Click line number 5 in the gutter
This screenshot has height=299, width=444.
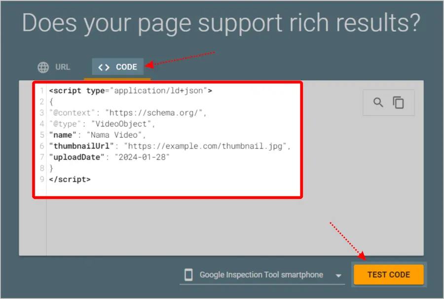[42, 135]
